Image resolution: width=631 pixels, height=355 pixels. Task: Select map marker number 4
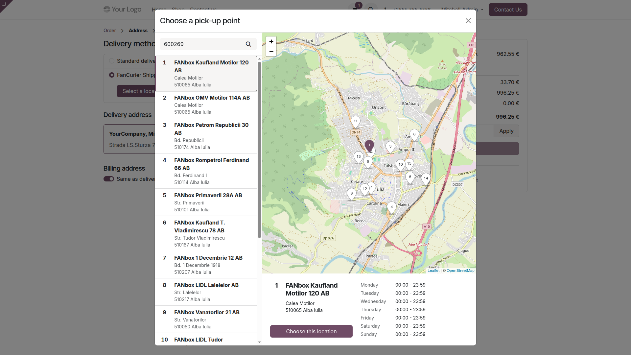392,207
